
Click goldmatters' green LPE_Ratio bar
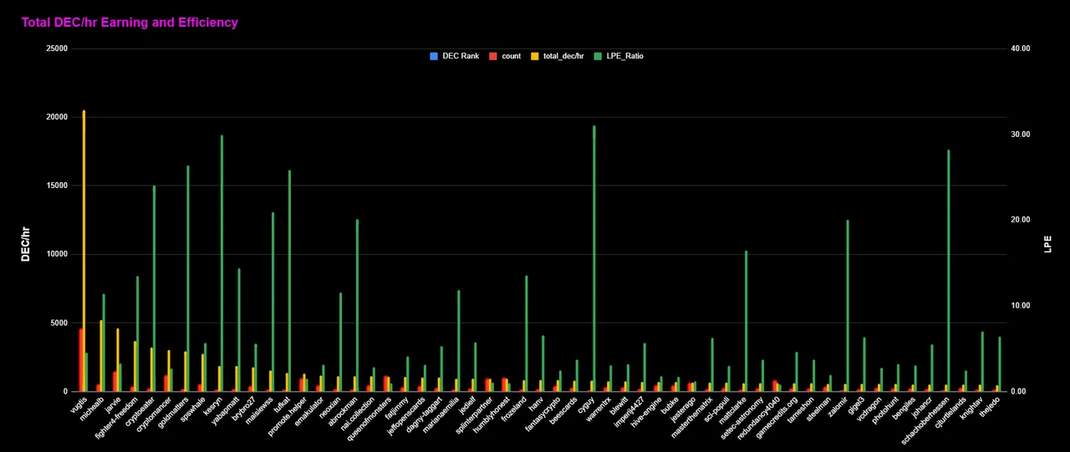click(x=188, y=278)
